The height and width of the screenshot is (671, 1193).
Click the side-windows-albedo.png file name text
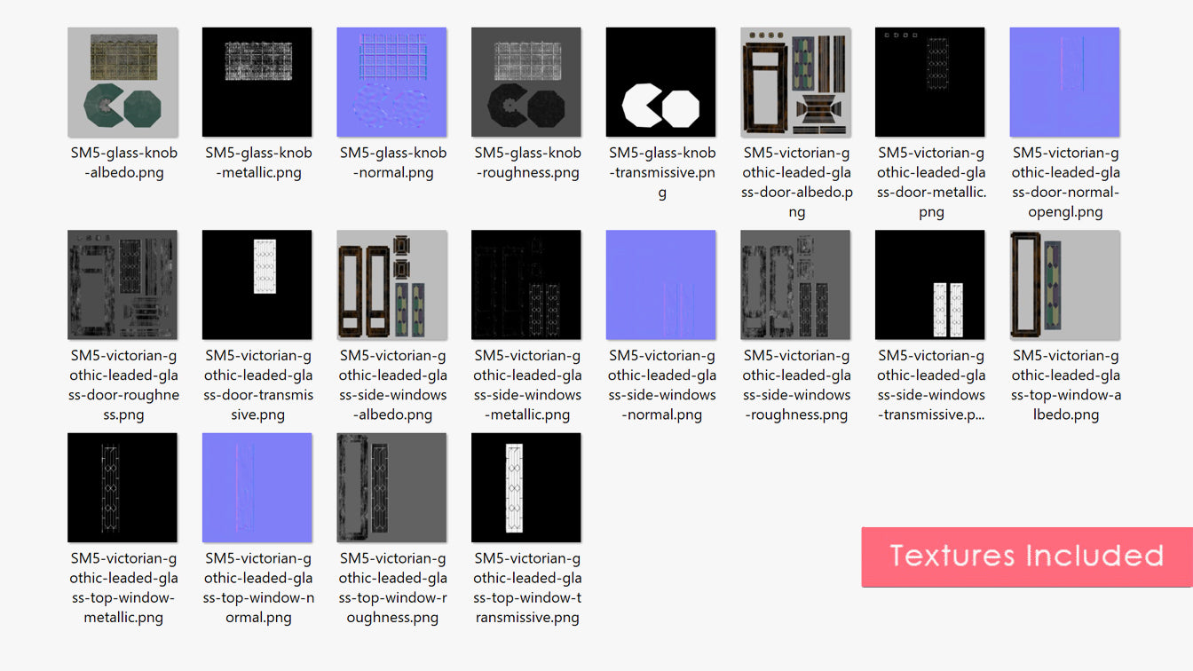393,385
